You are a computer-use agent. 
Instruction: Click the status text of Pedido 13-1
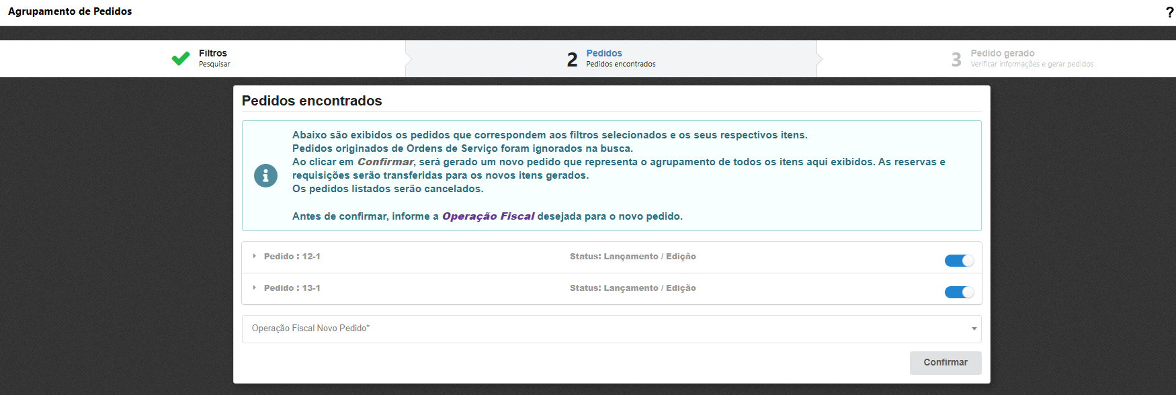(632, 288)
